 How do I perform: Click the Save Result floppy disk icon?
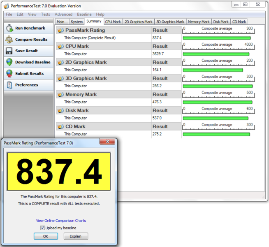(9, 51)
